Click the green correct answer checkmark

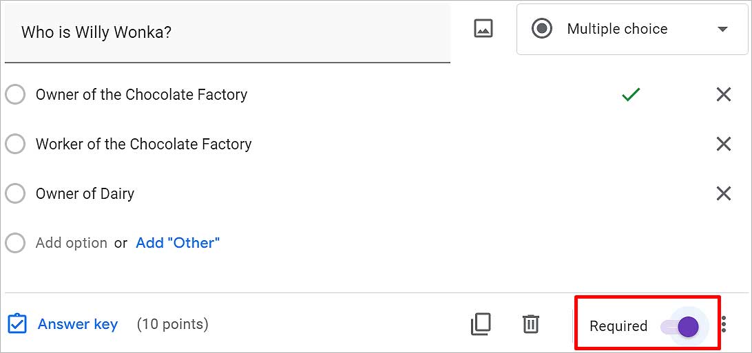[x=631, y=95]
